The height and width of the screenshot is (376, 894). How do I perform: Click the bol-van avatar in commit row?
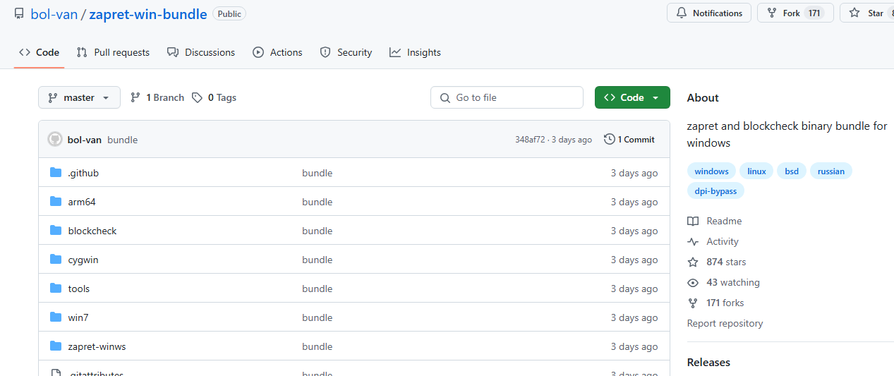point(55,139)
